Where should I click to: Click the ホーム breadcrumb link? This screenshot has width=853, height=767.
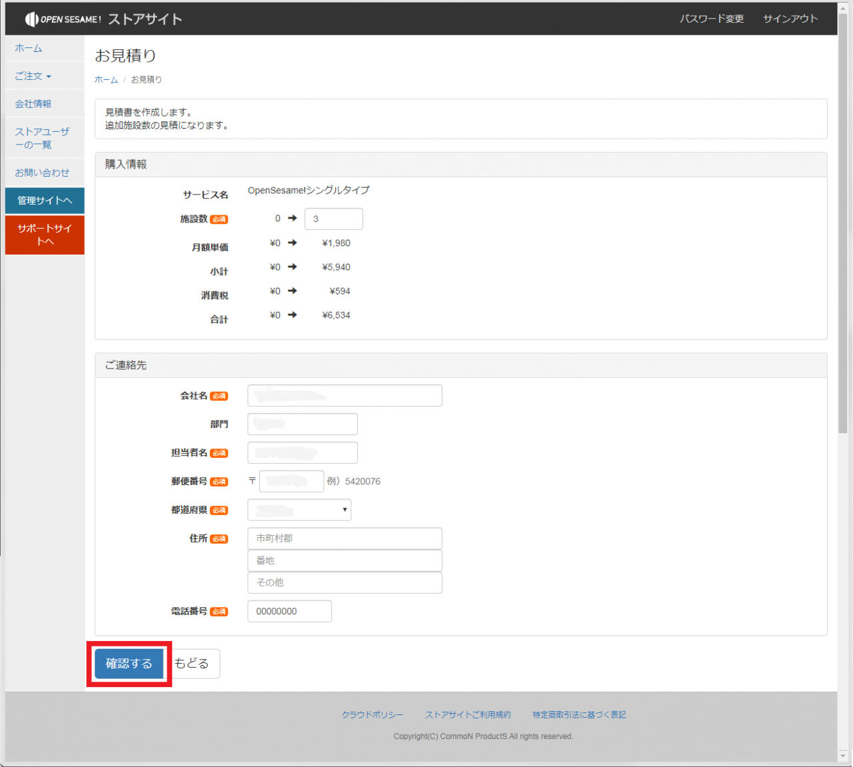pyautogui.click(x=106, y=79)
